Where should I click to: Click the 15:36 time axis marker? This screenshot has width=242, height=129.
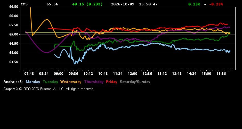tap(221, 74)
